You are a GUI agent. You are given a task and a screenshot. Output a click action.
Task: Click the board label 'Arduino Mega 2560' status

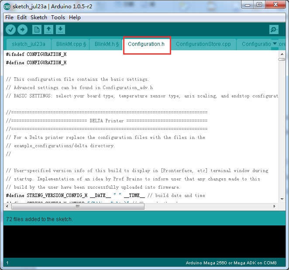(x=231, y=263)
